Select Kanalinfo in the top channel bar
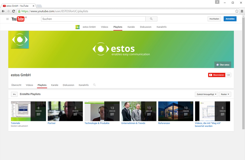This screenshot has width=245, height=160. [161, 27]
